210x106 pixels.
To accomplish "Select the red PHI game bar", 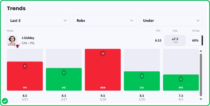I will pos(25,78).
